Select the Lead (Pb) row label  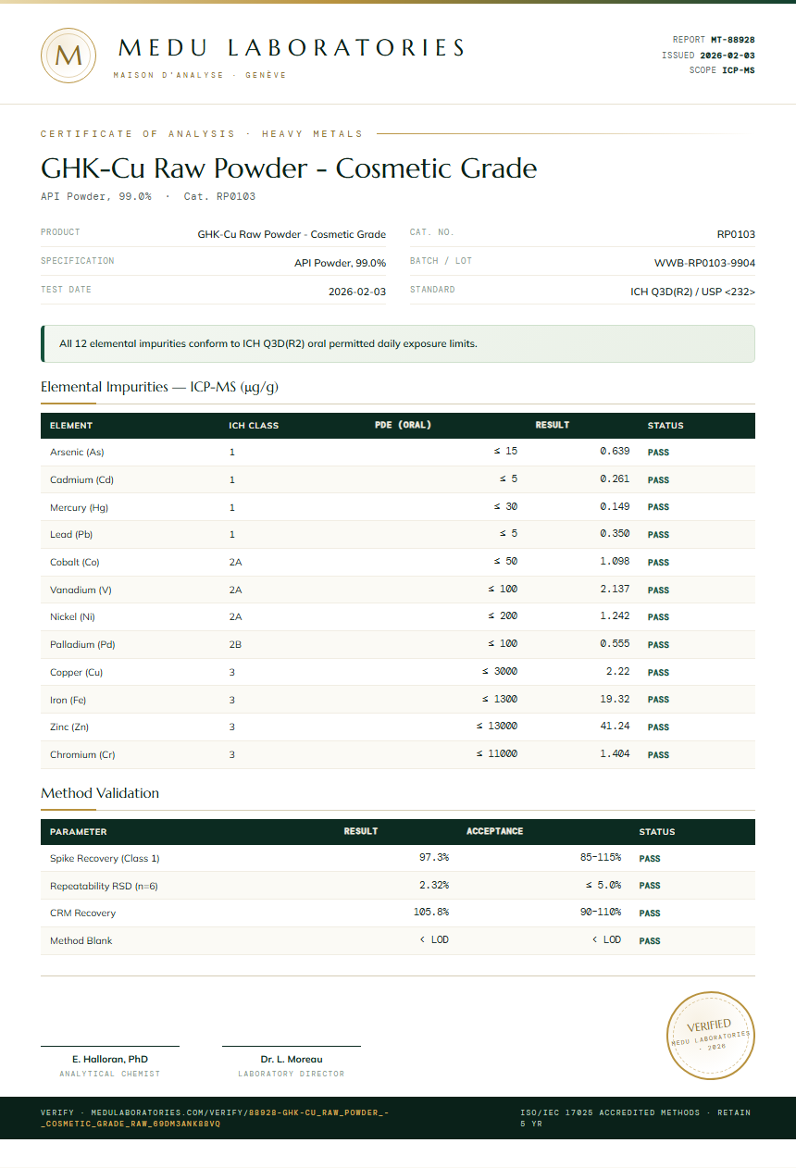point(71,535)
